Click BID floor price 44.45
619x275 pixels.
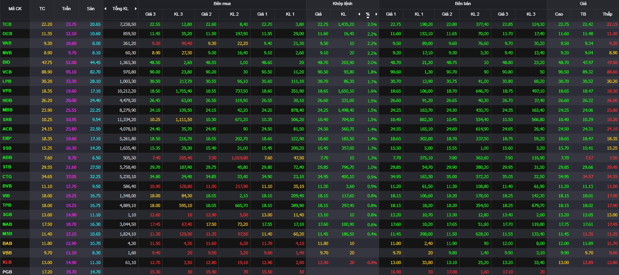pos(95,62)
